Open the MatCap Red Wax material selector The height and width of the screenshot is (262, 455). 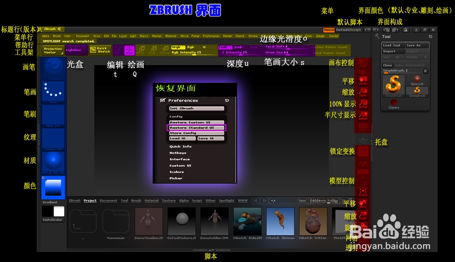pyautogui.click(x=53, y=163)
